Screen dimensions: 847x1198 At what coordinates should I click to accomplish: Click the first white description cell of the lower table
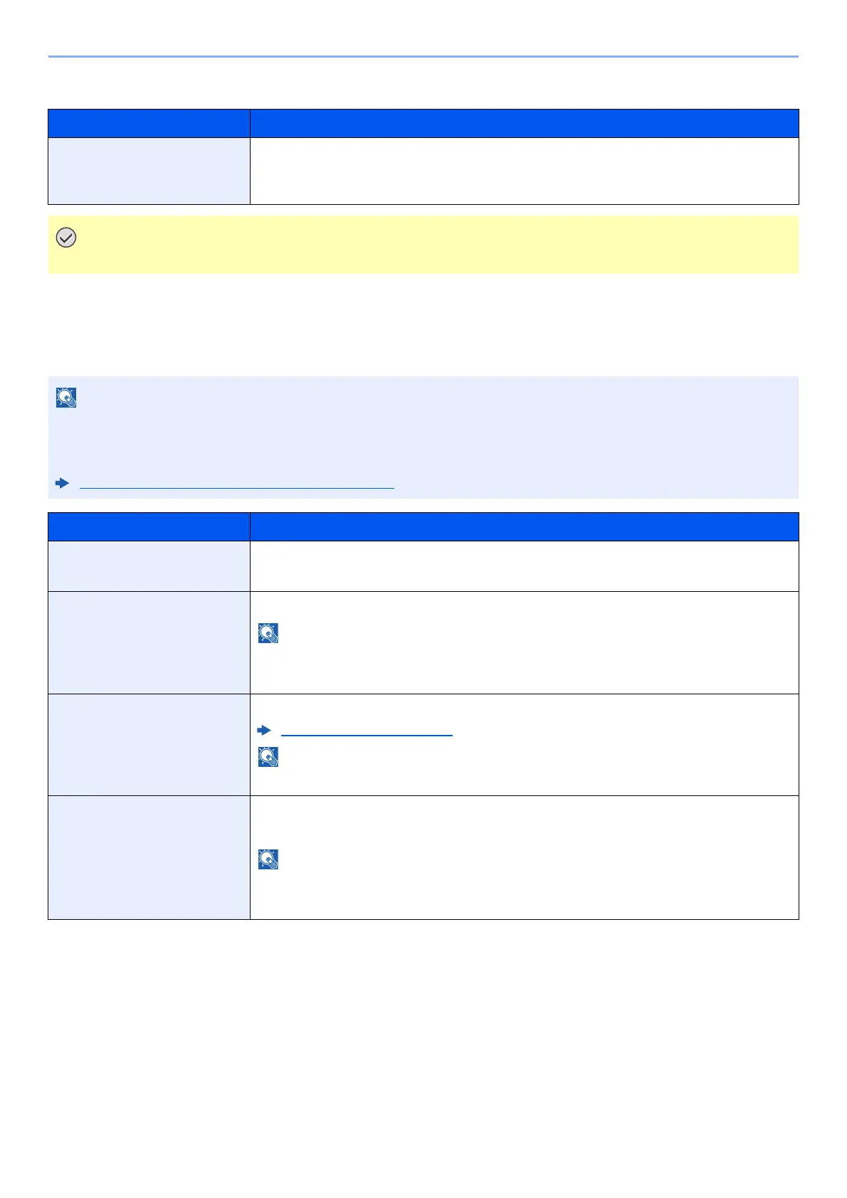coord(524,566)
